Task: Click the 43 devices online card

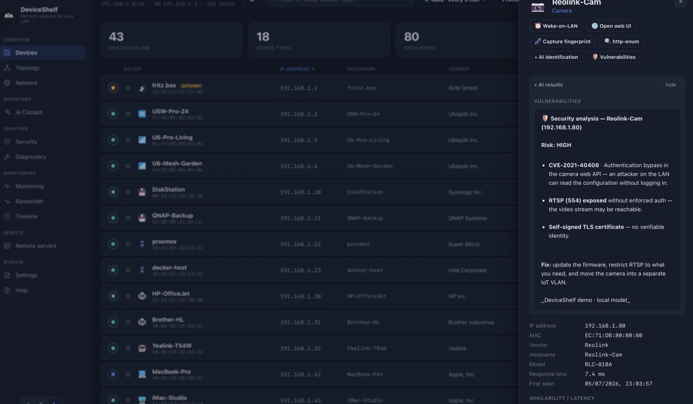Action: click(172, 40)
